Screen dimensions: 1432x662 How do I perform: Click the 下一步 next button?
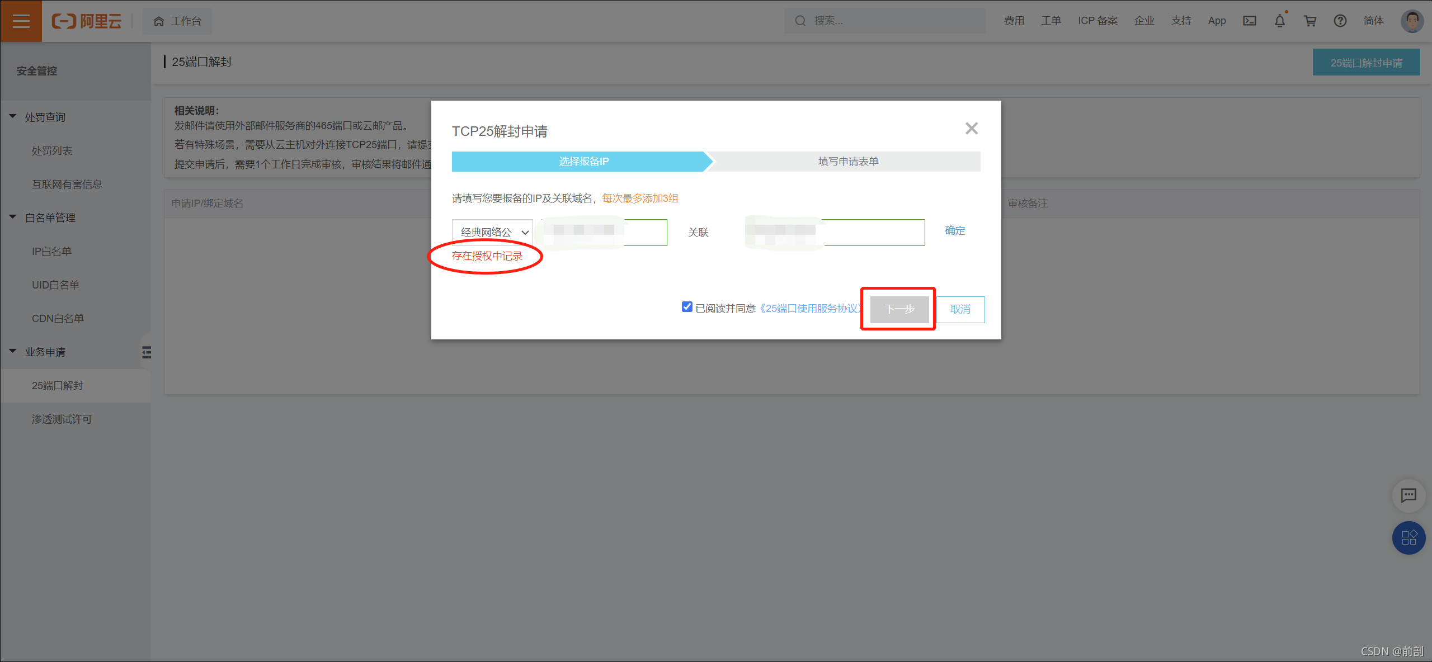pos(899,309)
